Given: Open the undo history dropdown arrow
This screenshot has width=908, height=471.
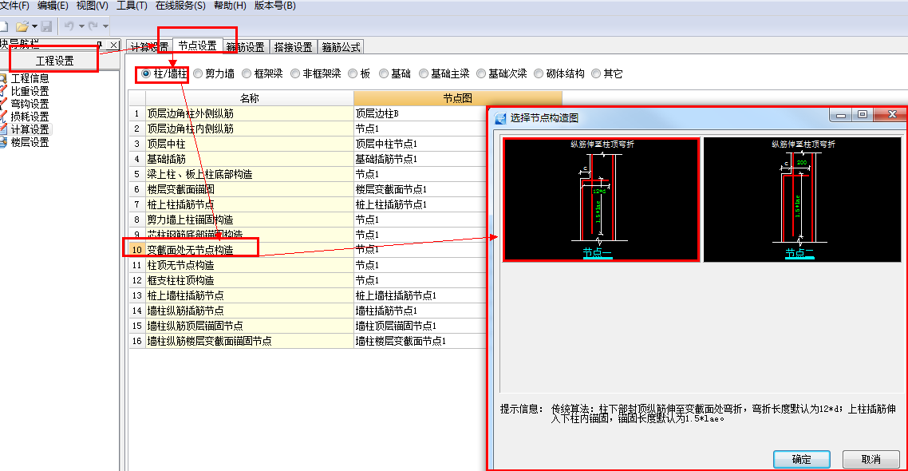Looking at the screenshot, I should point(81,26).
